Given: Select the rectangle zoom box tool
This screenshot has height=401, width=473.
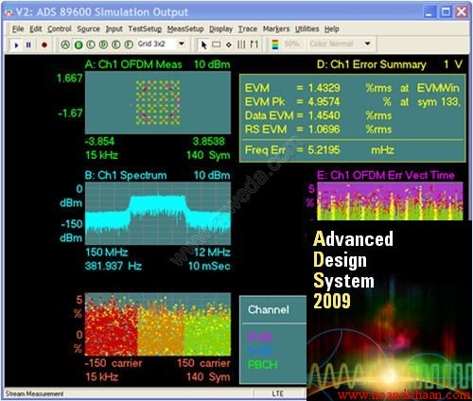Looking at the screenshot, I should (x=217, y=44).
